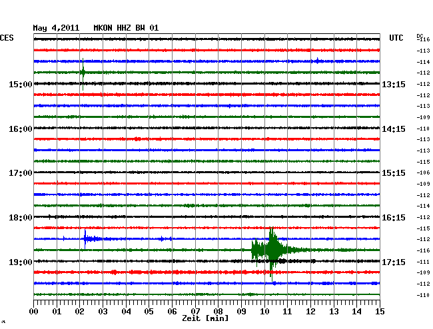
Task: Click the x-axis minute label '09'
Action: coord(241,311)
